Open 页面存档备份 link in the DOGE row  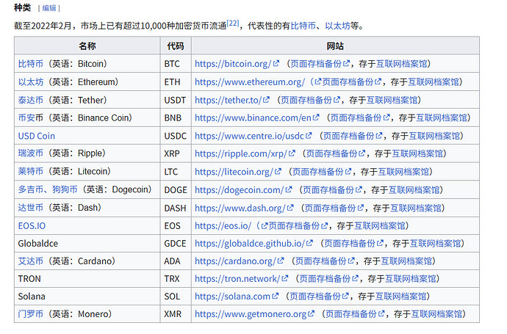[332, 189]
